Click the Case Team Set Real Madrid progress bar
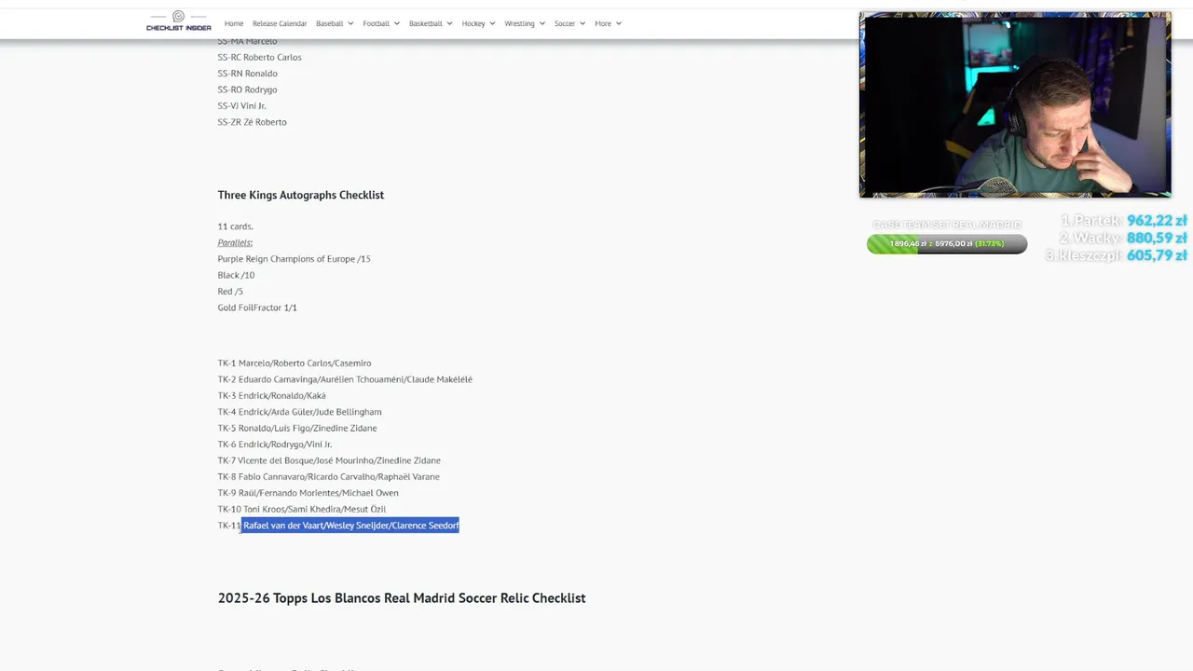 point(947,244)
